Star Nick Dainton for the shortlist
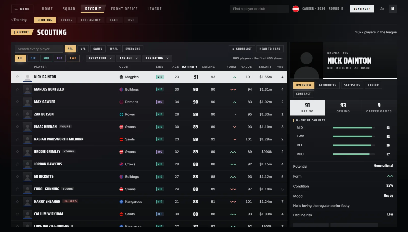 [x=17, y=77]
